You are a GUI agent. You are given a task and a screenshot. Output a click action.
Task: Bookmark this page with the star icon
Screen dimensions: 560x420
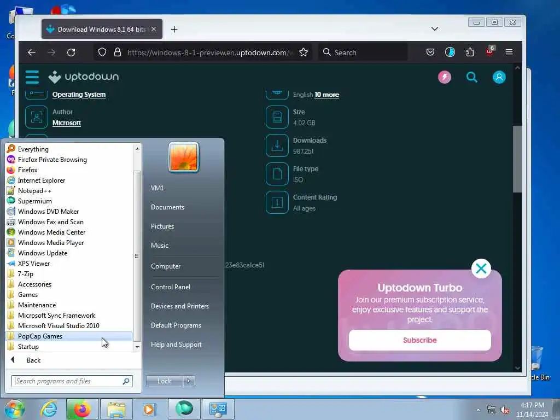304,52
